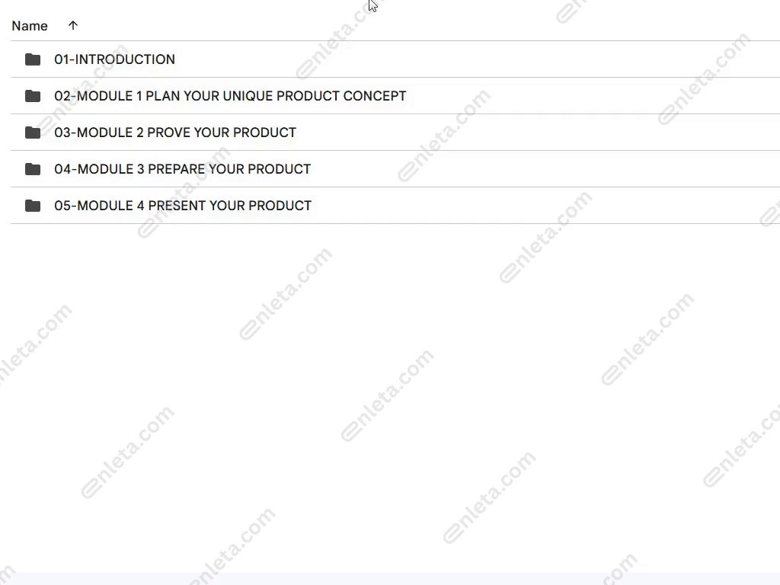Select the 05-MODULE 4 folder icon
This screenshot has height=585, width=780.
pos(33,206)
